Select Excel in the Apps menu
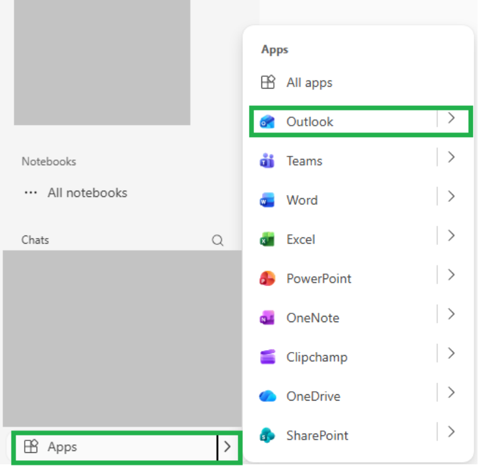 (x=301, y=239)
